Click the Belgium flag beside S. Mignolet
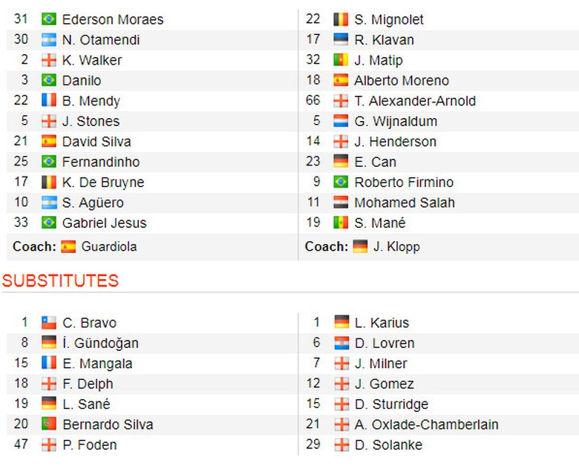 click(341, 19)
